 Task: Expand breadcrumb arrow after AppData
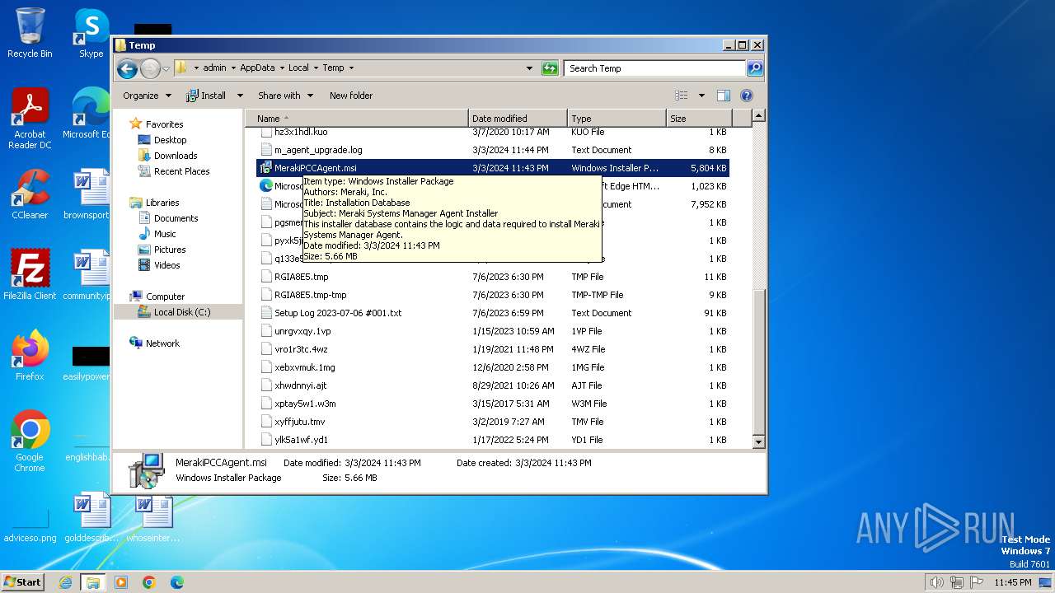(x=282, y=68)
